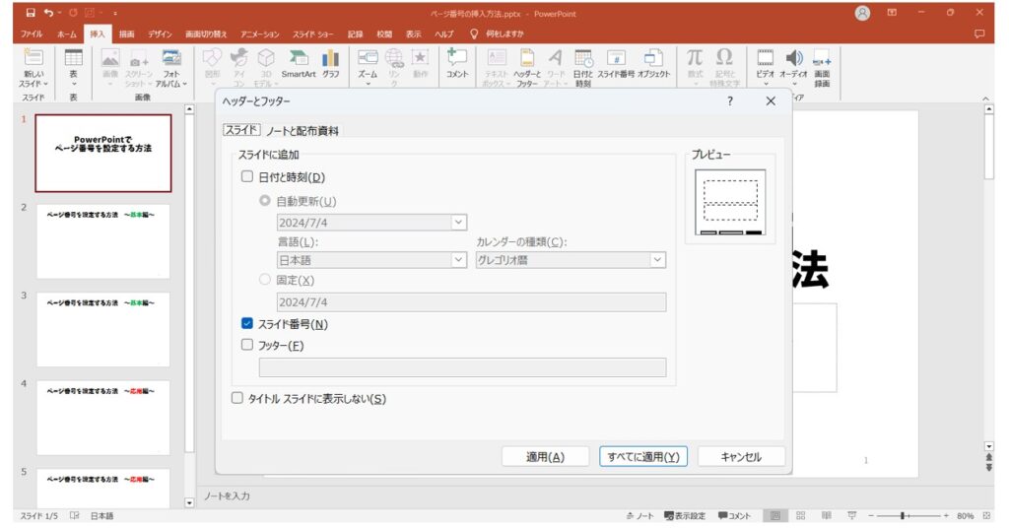Switch to Notes and Handouts tab

[303, 131]
